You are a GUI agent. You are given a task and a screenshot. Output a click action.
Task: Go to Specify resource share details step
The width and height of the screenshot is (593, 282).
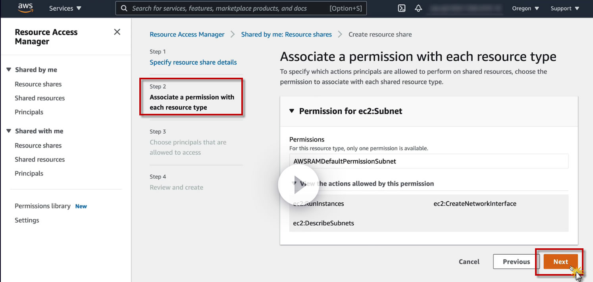pyautogui.click(x=193, y=62)
